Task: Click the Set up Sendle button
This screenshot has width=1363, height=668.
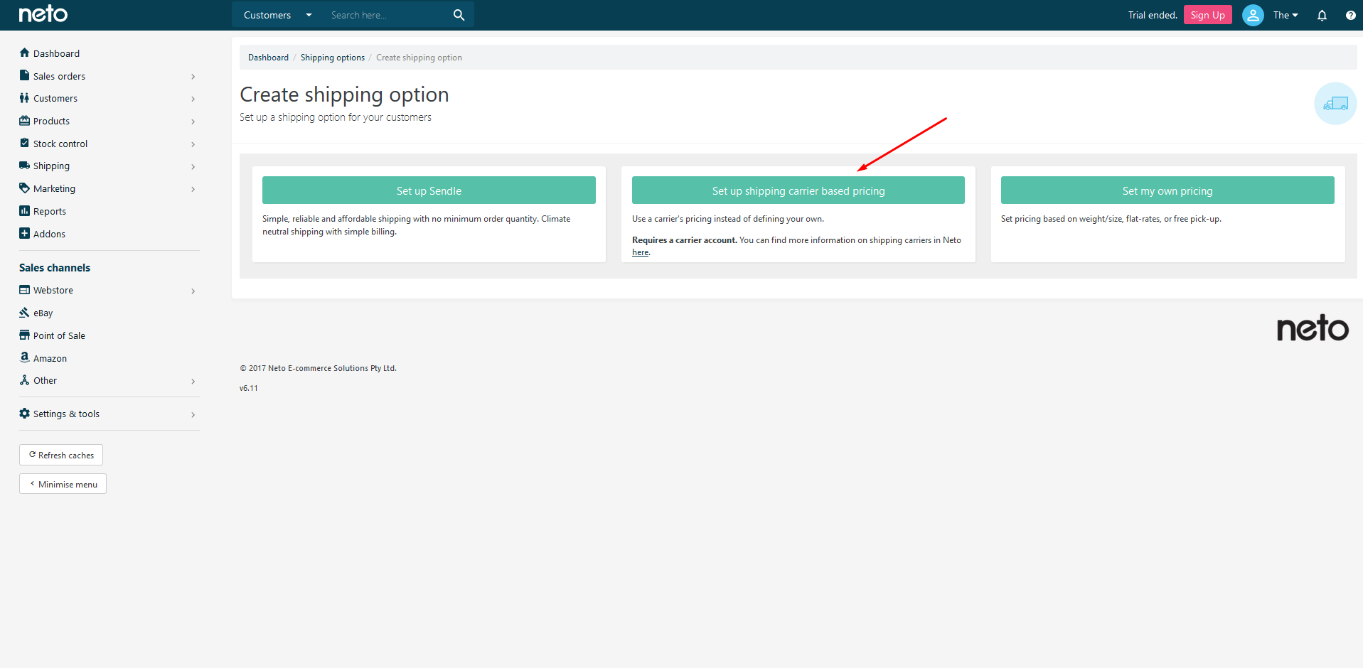Action: click(x=429, y=190)
